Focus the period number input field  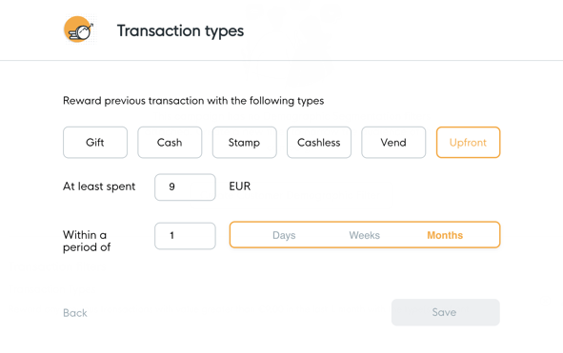185,236
